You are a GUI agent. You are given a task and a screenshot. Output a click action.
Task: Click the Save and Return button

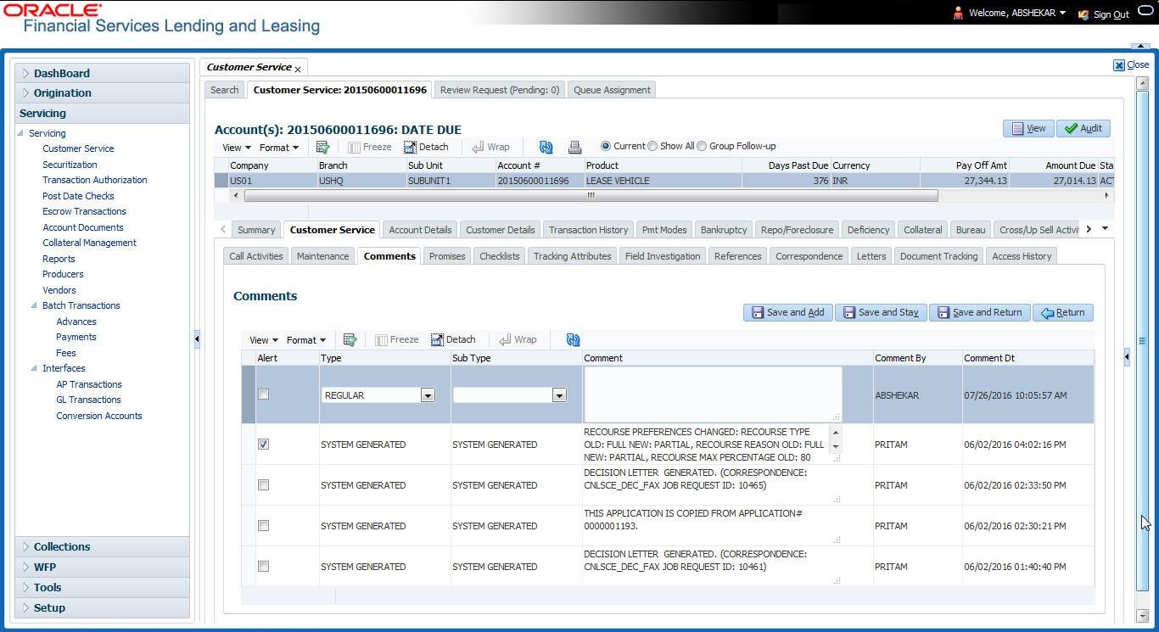tap(979, 312)
